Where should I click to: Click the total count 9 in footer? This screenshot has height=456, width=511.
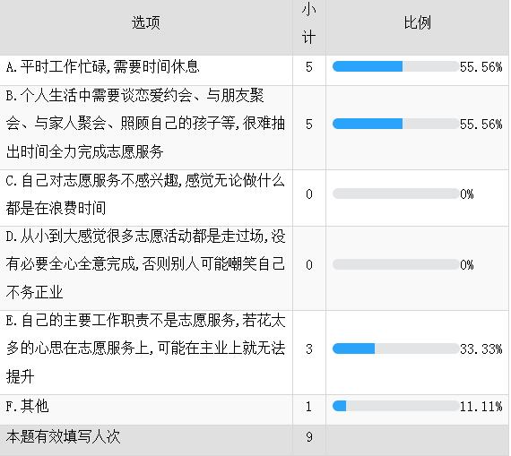click(x=309, y=437)
